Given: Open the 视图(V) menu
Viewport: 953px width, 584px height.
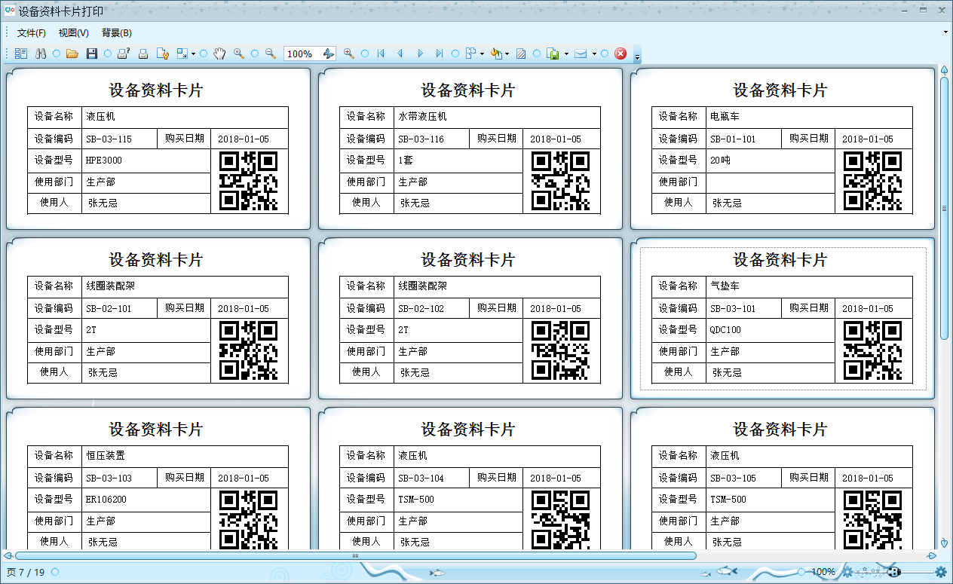Looking at the screenshot, I should [74, 33].
